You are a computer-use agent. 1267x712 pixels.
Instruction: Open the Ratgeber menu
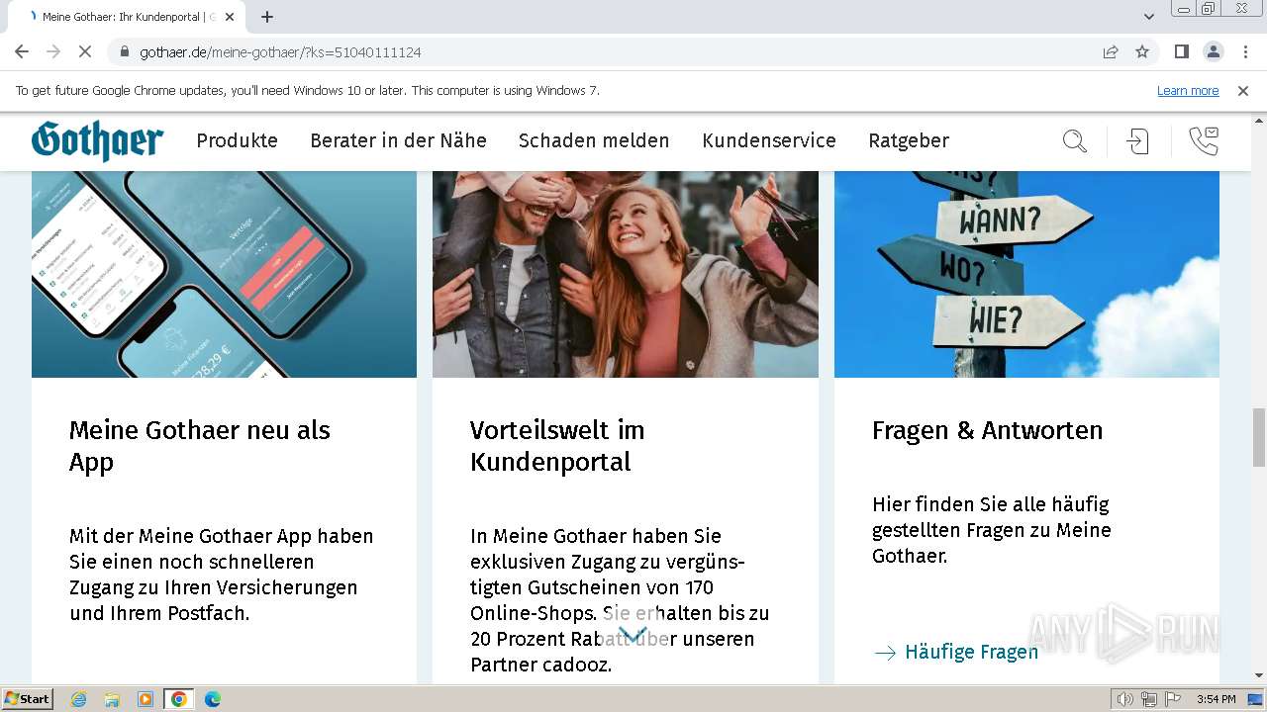coord(909,140)
